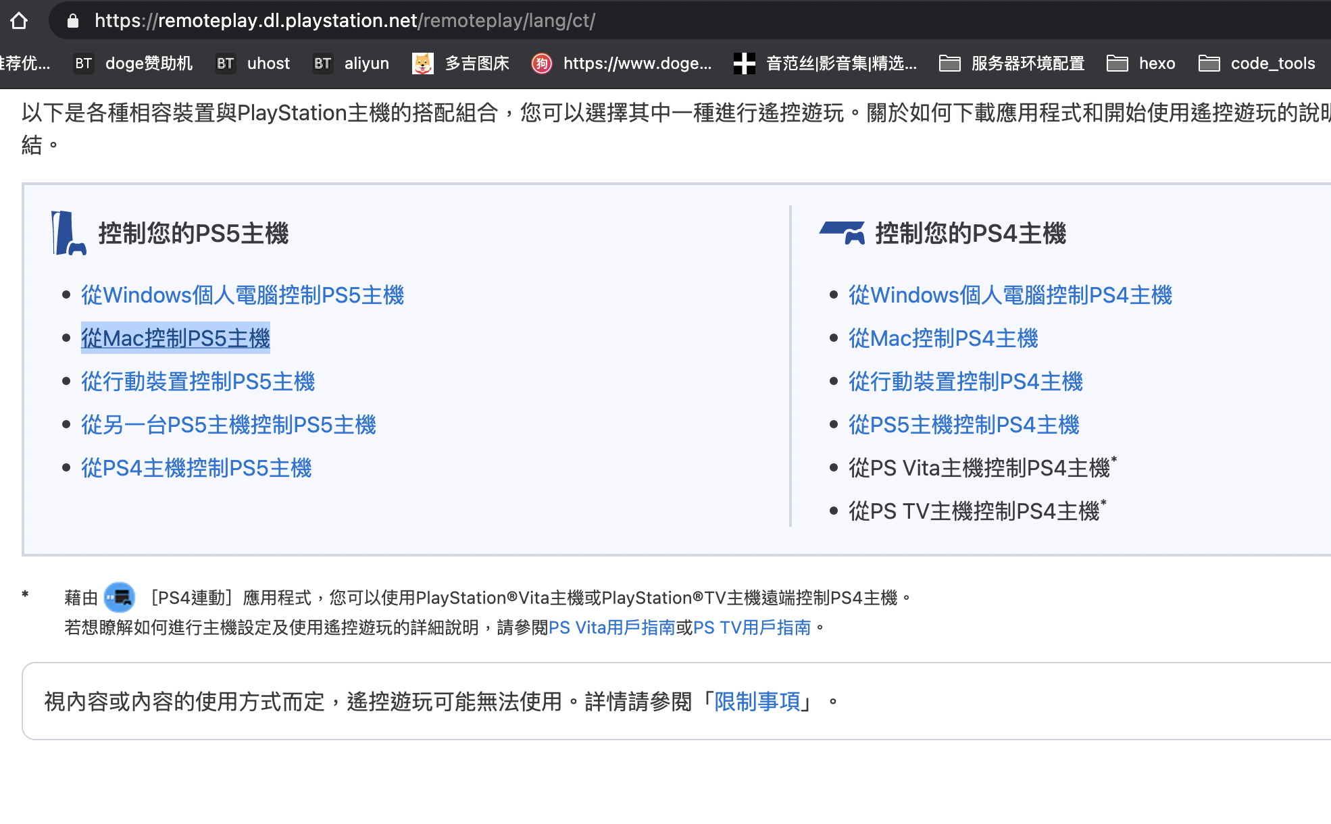Image resolution: width=1331 pixels, height=824 pixels.
Task: Click the BT icon beside doge赞助机
Action: tap(84, 63)
